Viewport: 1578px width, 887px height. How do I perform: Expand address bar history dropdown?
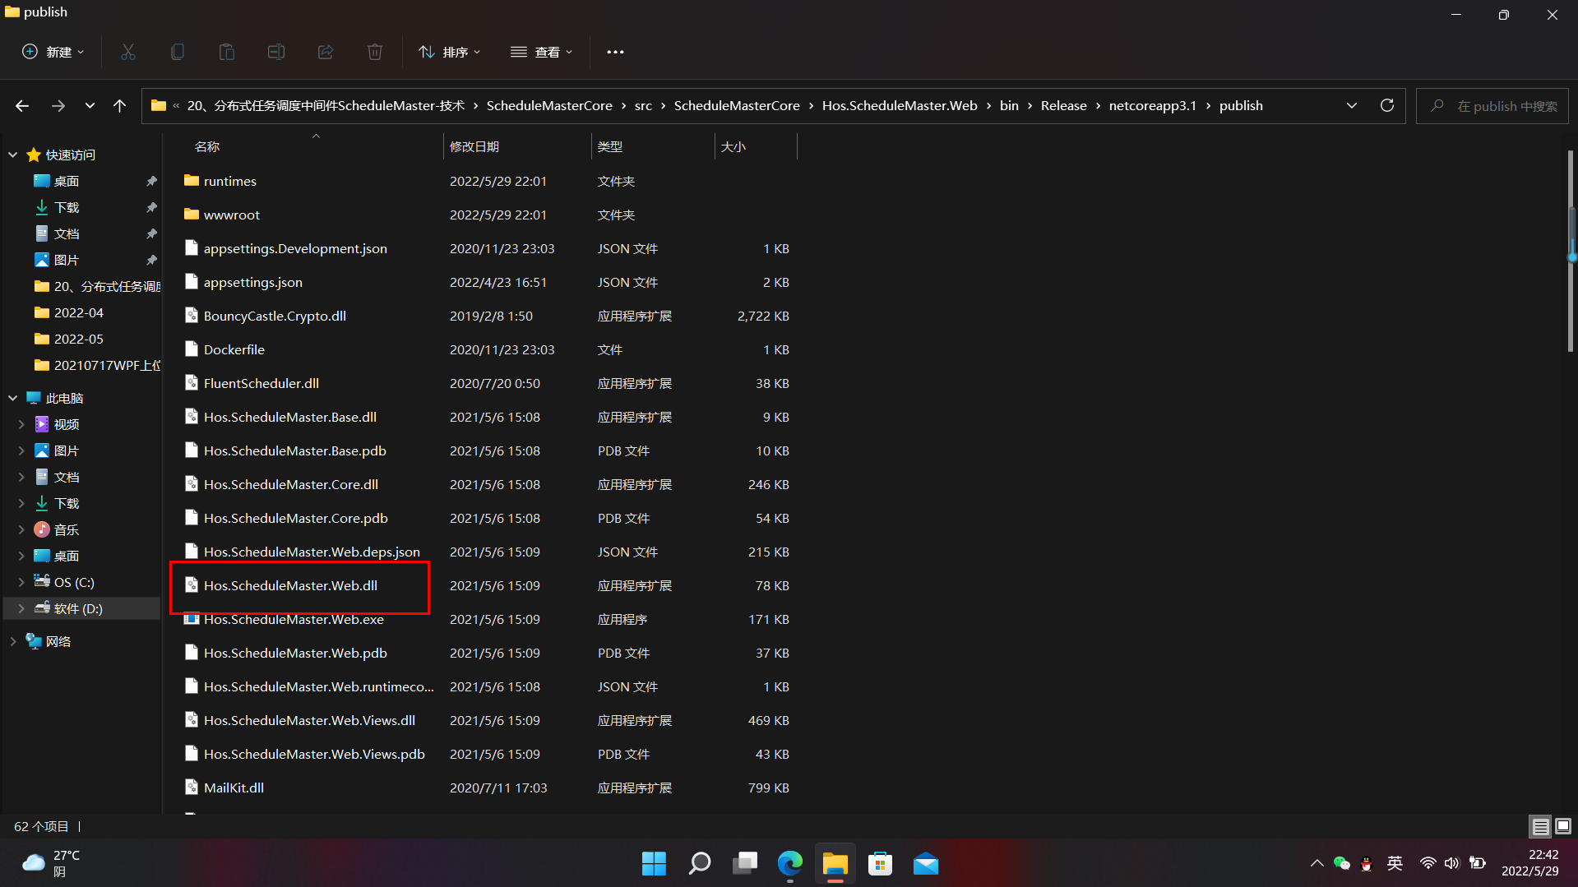pos(1352,105)
